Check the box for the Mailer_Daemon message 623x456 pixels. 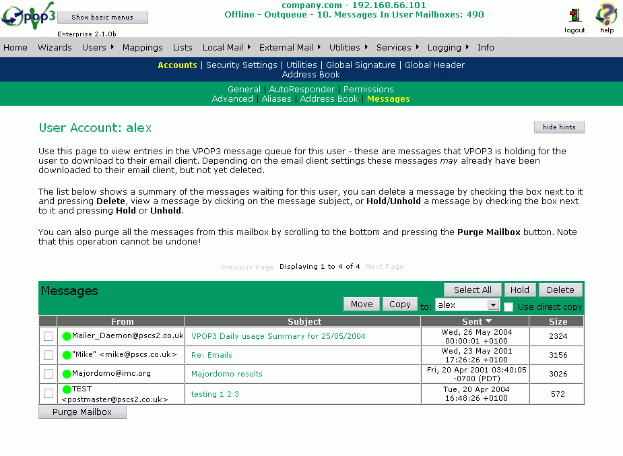pyautogui.click(x=48, y=336)
